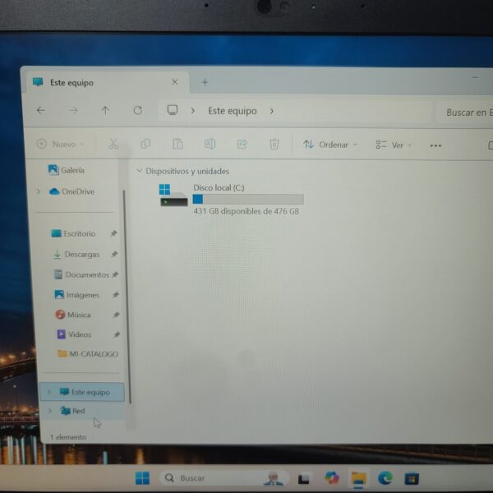The width and height of the screenshot is (493, 493).
Task: Click the navigation pane scrollbar
Action: click(127, 296)
